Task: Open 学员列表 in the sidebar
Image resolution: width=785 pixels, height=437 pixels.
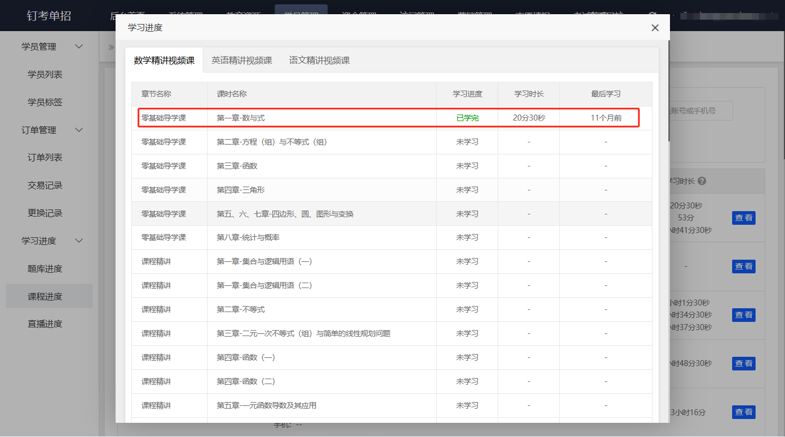Action: pos(45,75)
